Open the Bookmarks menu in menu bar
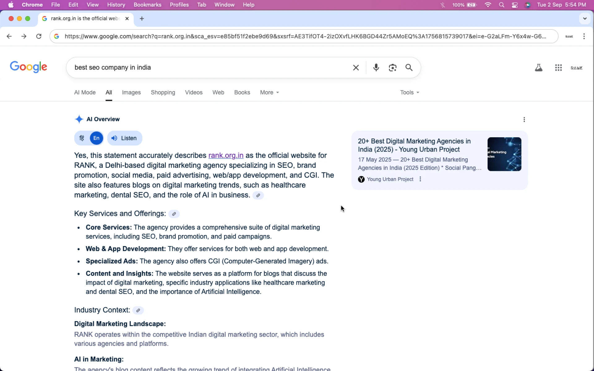Screen dimensions: 594x371 tap(147, 5)
